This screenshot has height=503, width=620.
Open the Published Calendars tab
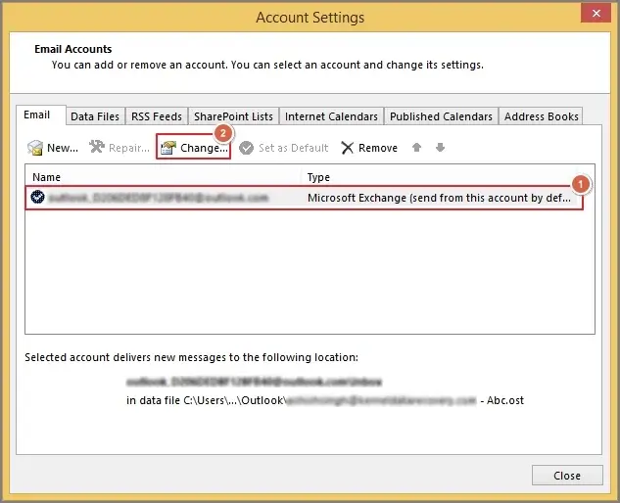click(x=441, y=116)
